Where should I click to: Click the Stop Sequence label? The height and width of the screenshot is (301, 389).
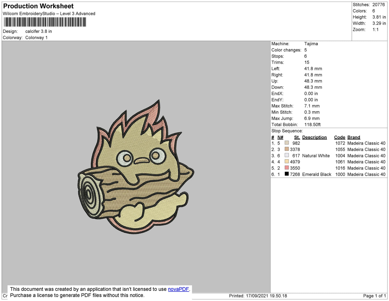pos(287,131)
